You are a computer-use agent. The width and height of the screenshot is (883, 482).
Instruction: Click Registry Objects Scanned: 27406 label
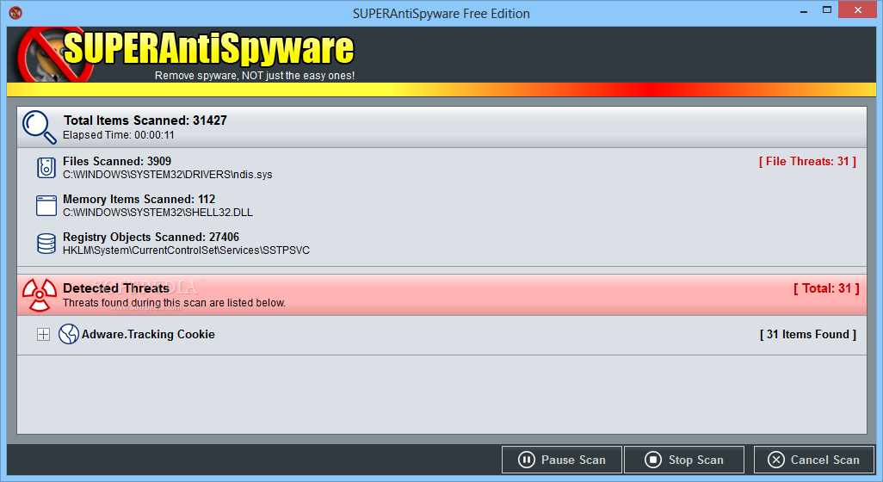click(x=151, y=237)
